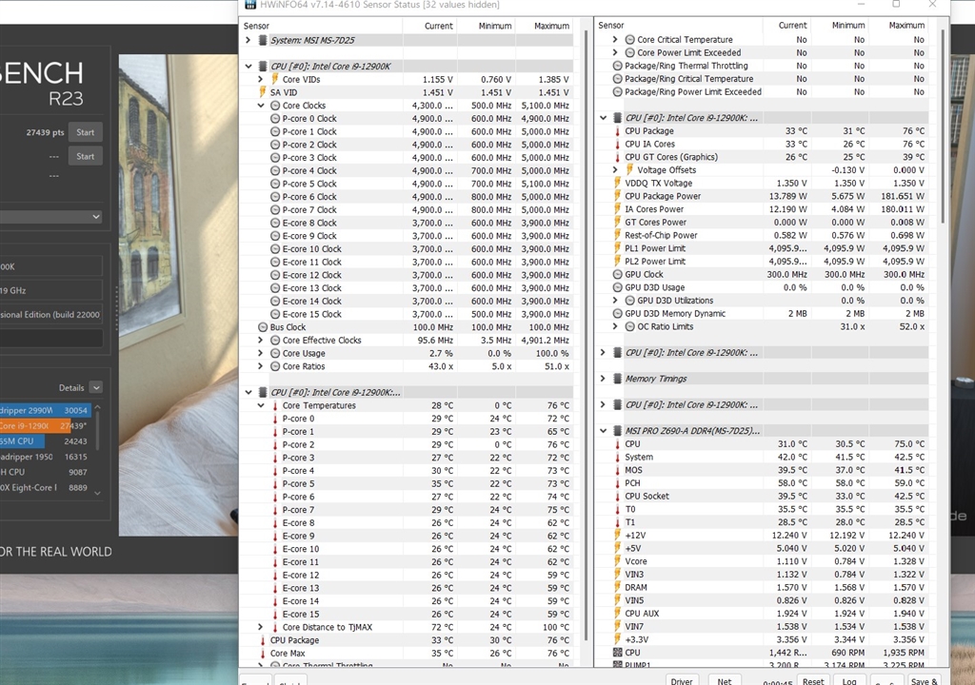Screen dimensions: 975x685
Task: Click the Cinebench Start button beside the blank score
Action: click(85, 156)
